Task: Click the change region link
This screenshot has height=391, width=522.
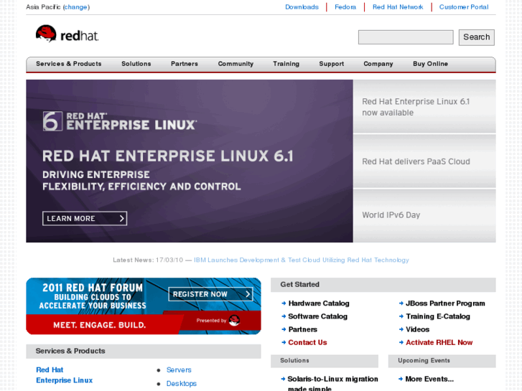Action: (75, 7)
